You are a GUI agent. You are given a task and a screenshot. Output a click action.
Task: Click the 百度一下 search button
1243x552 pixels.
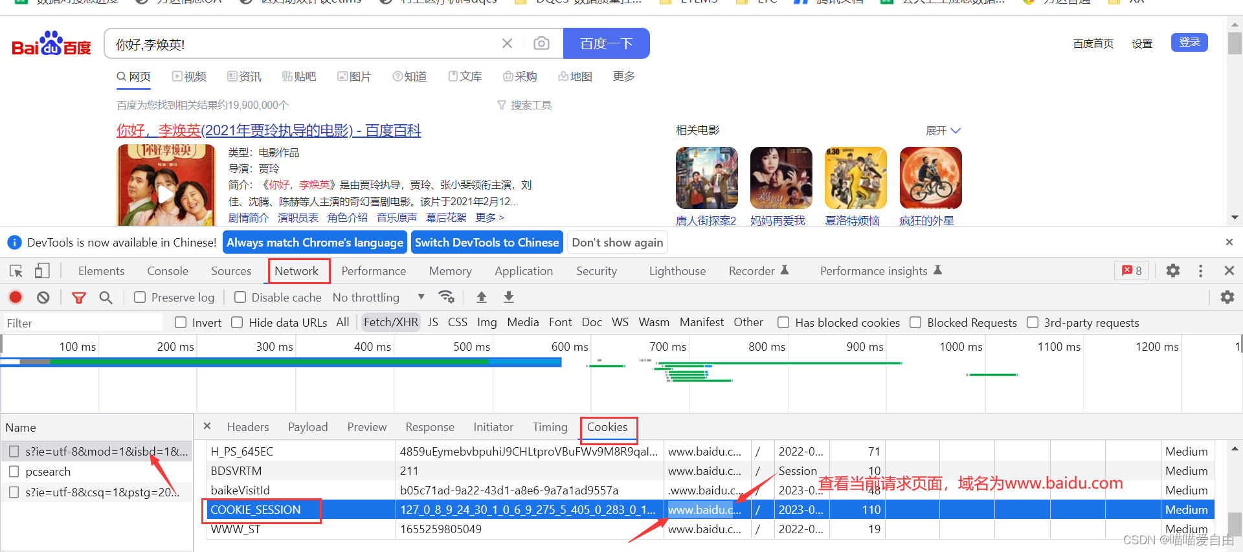click(607, 43)
